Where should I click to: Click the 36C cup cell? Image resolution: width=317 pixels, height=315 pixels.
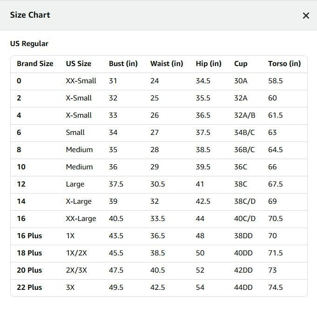[241, 167]
